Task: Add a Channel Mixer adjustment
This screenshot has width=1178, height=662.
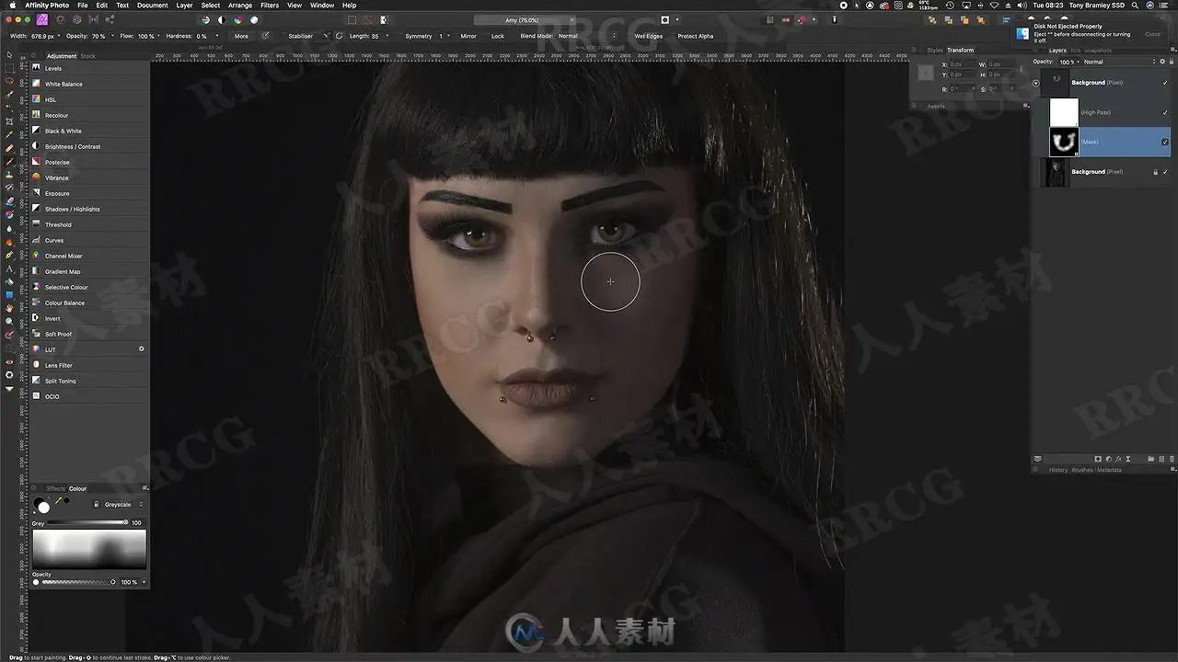Action: tap(89, 256)
